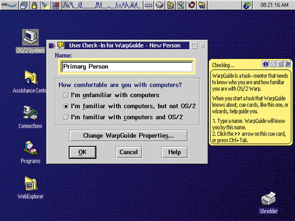The image size is (295, 221).
Task: Open the Assistance Center desktop folder
Action: 30,82
